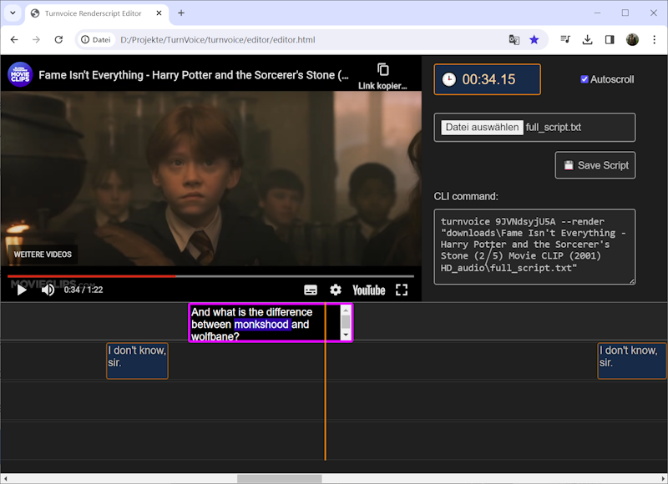Click the clock icon next to the timecode
The image size is (668, 484).
point(448,79)
